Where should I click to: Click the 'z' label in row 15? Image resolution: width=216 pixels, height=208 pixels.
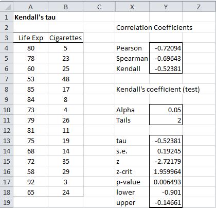tap(132, 161)
